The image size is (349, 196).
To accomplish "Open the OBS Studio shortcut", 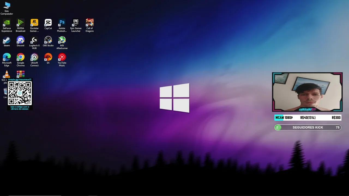I will pos(48,42).
